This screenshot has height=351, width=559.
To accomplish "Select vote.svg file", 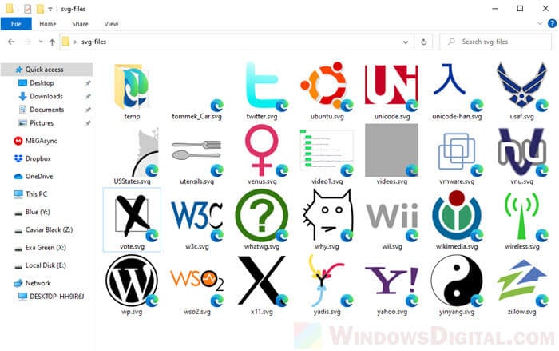I will (132, 220).
